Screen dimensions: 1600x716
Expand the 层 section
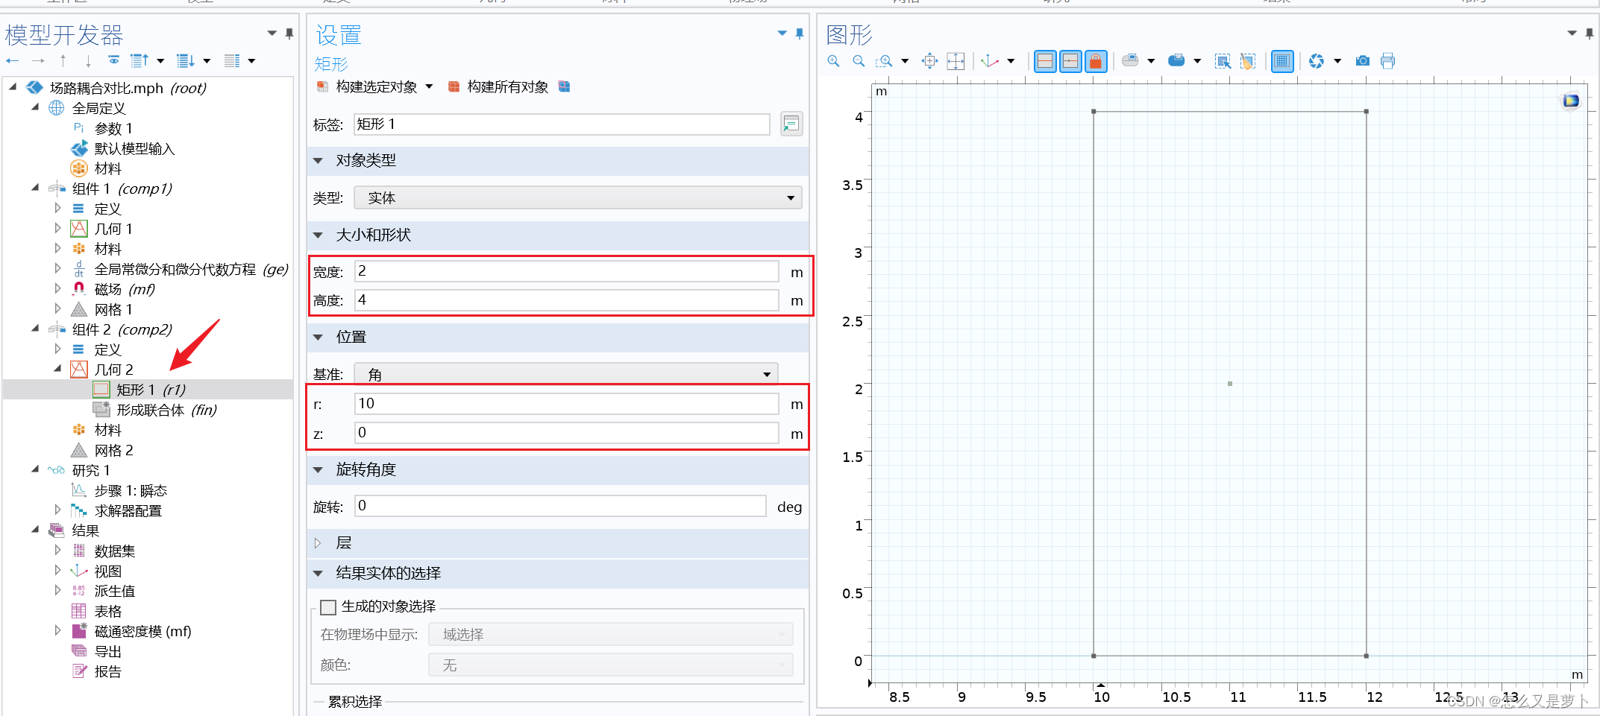click(319, 543)
